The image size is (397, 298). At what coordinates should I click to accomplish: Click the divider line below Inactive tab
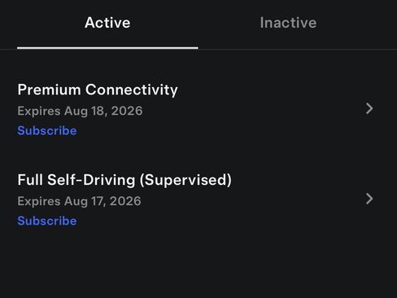click(298, 50)
